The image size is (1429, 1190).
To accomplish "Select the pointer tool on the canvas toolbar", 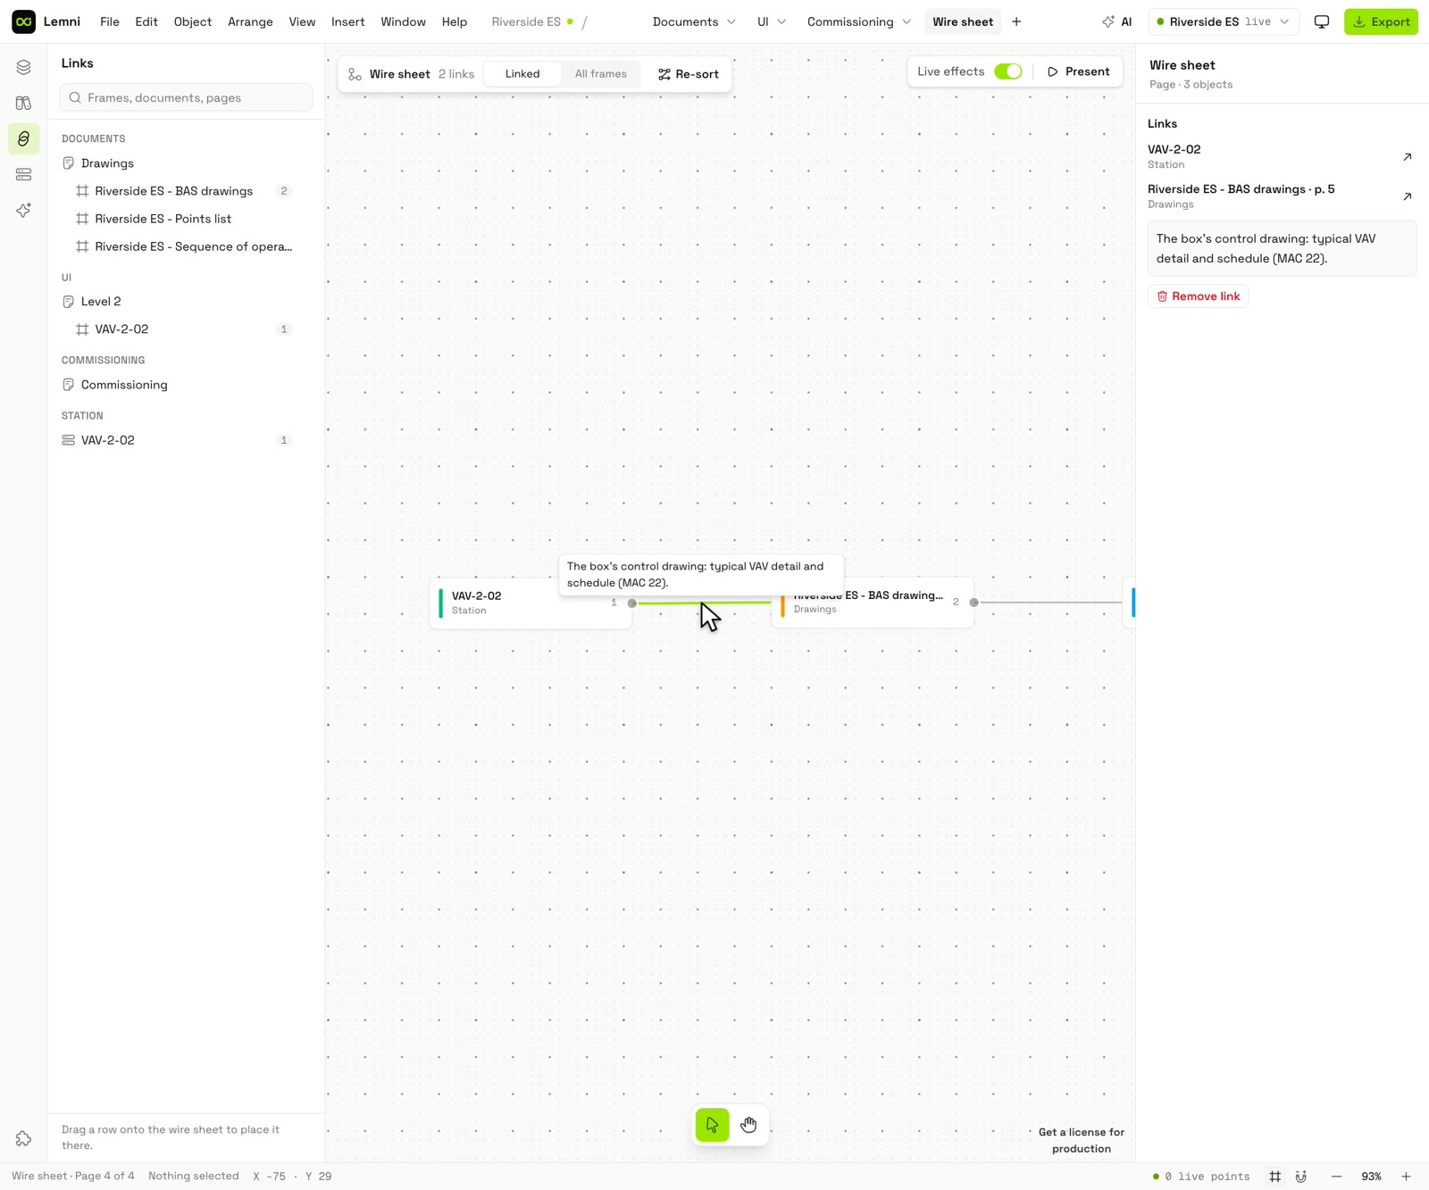I will [x=713, y=1125].
